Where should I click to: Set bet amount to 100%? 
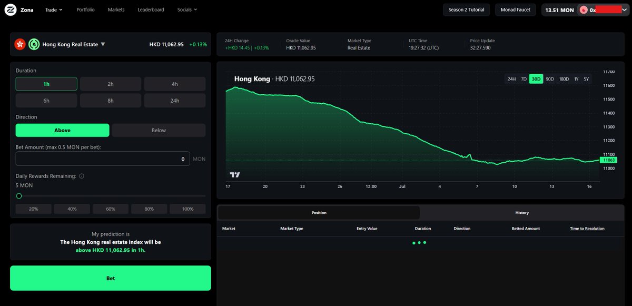pyautogui.click(x=187, y=209)
